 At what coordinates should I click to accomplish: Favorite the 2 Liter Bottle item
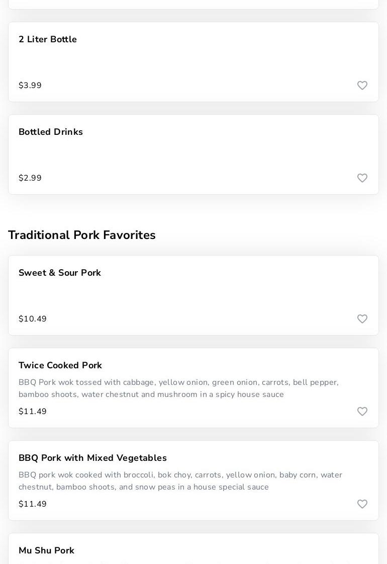coord(362,86)
